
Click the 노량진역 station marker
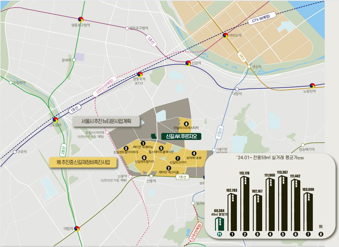313,85
